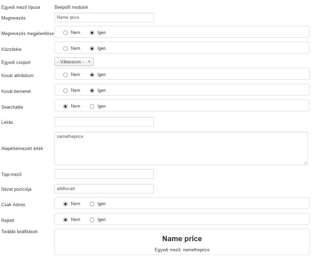Set Közzétéve to Igen
The image size is (312, 259).
(92, 48)
